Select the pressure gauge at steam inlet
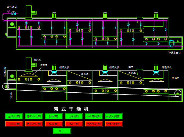This screenshot has height=137, width=184. click(9, 12)
